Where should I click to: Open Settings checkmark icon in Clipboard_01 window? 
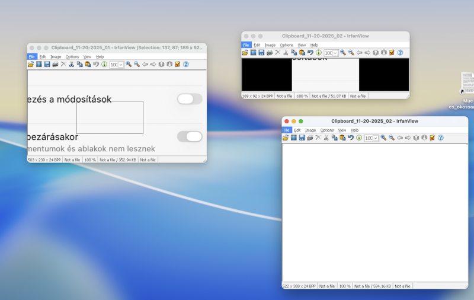click(178, 64)
